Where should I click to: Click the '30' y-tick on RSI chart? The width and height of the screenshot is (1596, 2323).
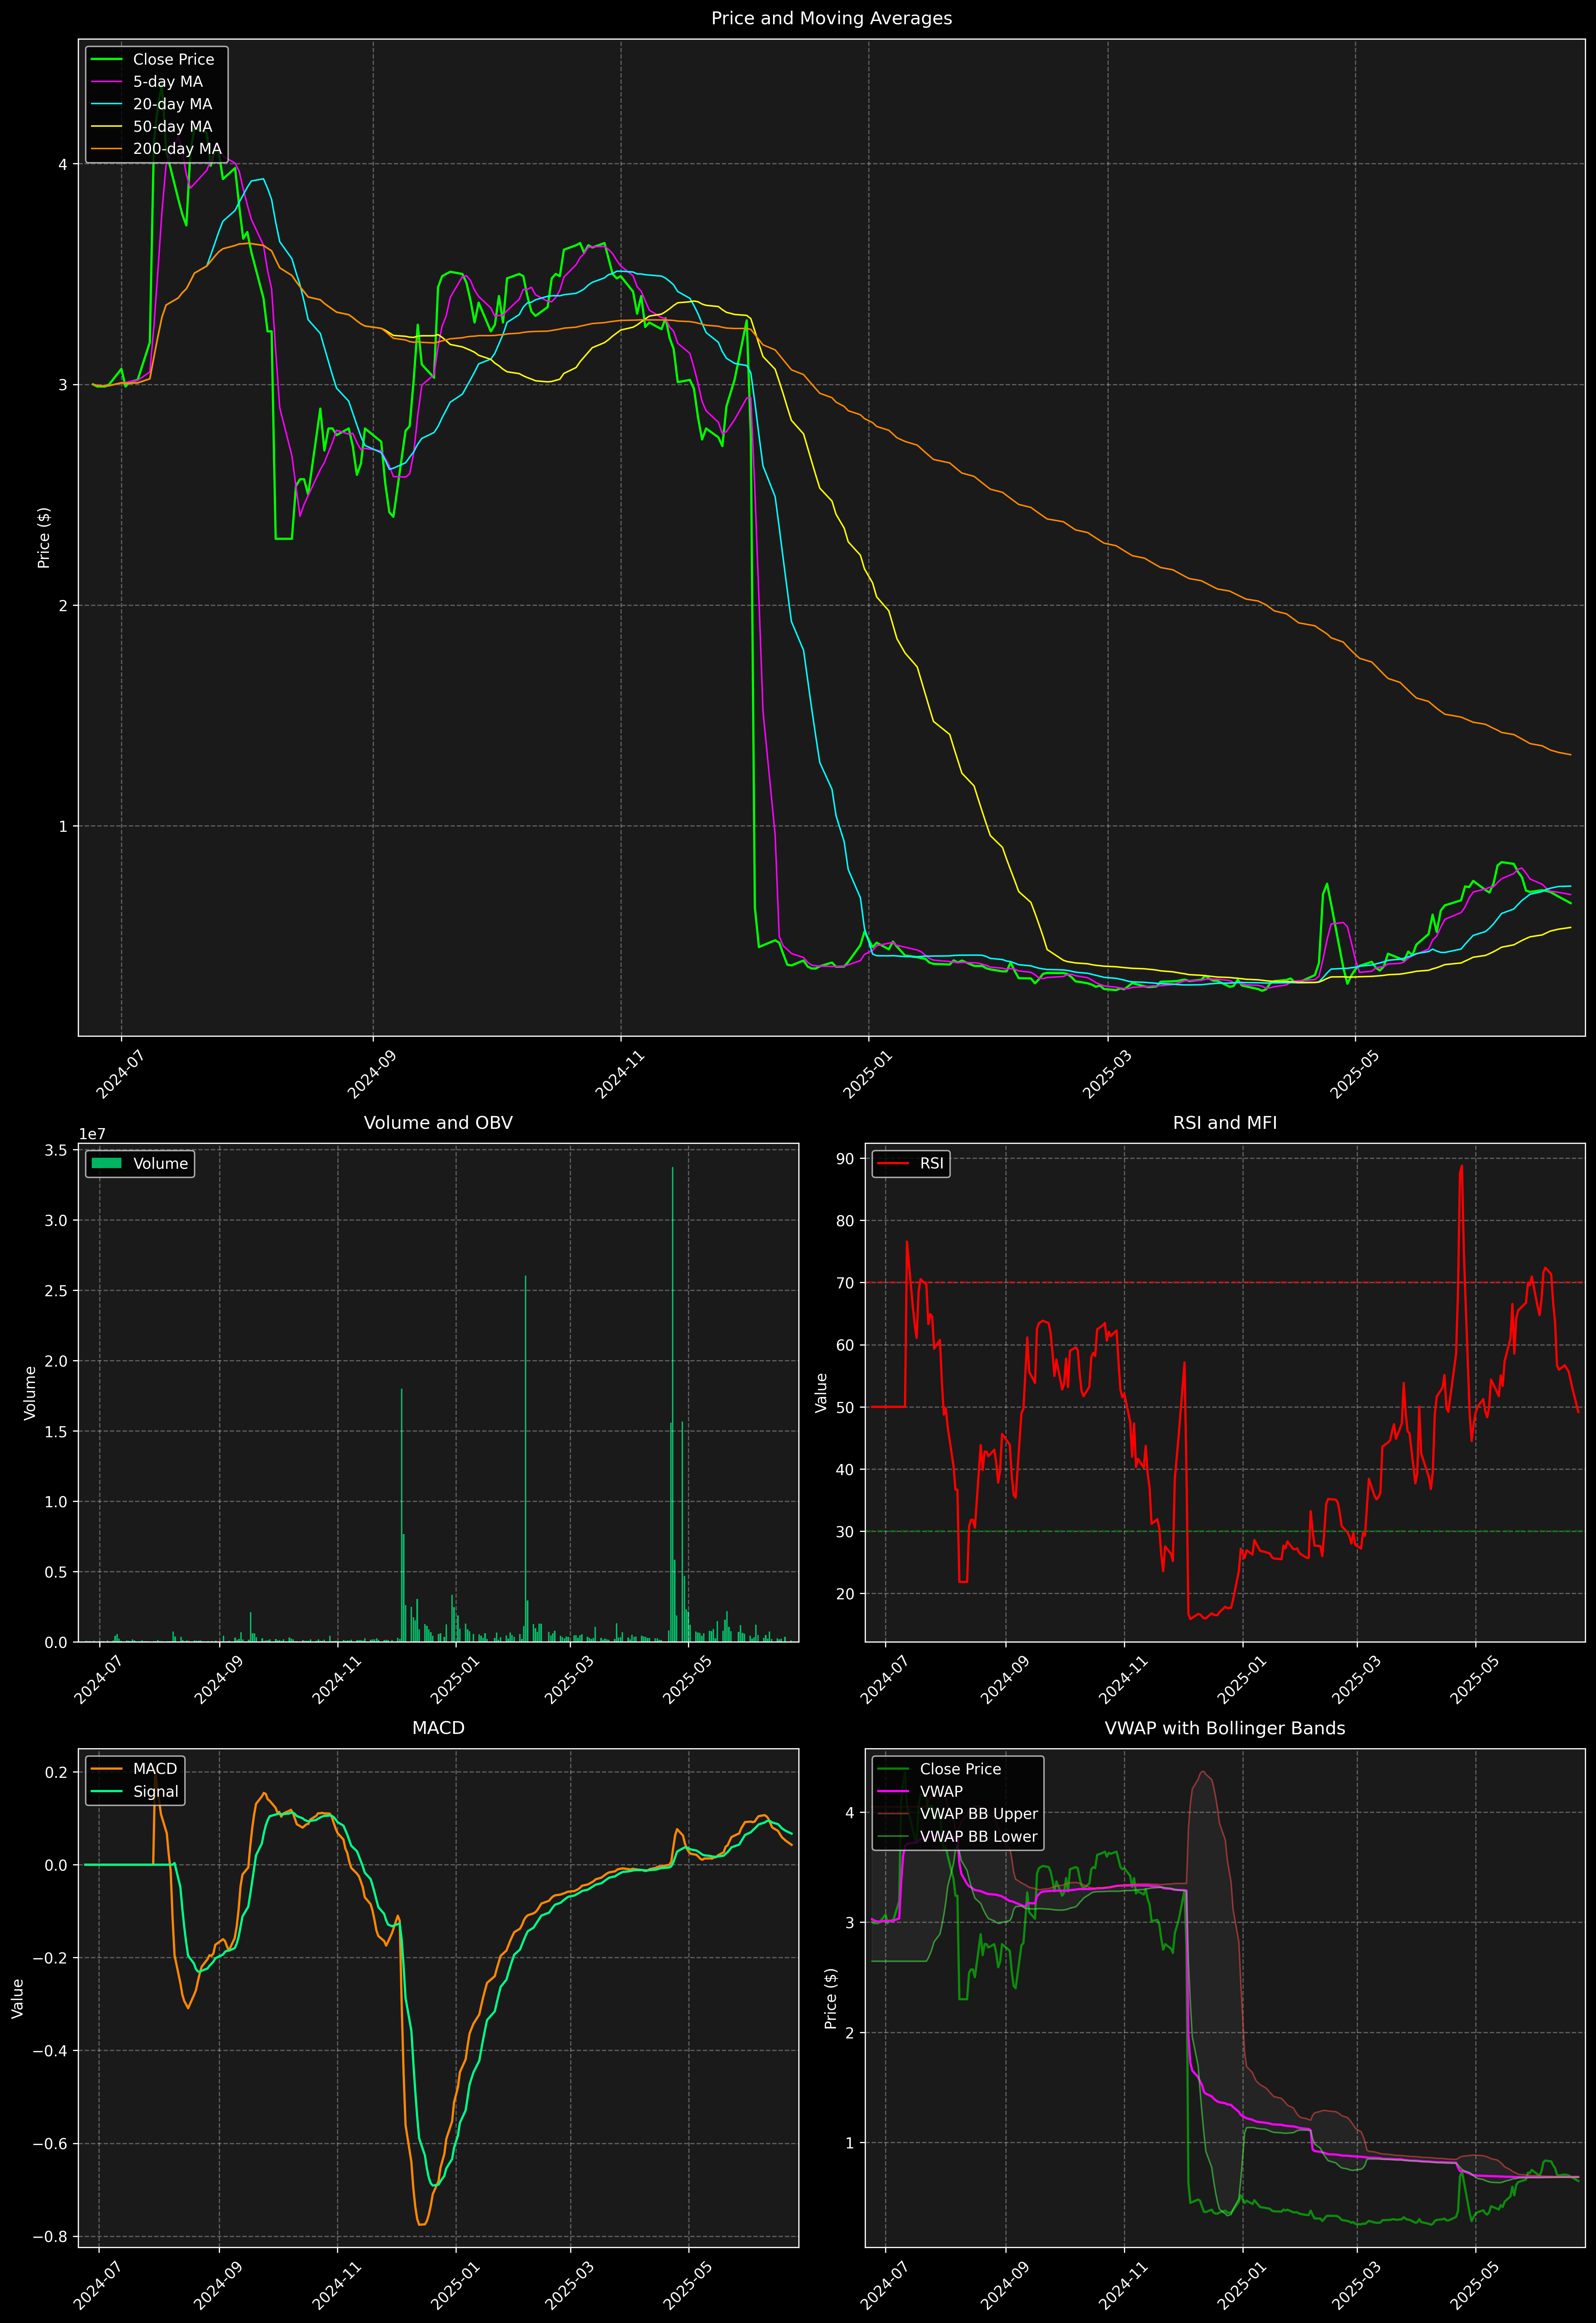tap(846, 1531)
